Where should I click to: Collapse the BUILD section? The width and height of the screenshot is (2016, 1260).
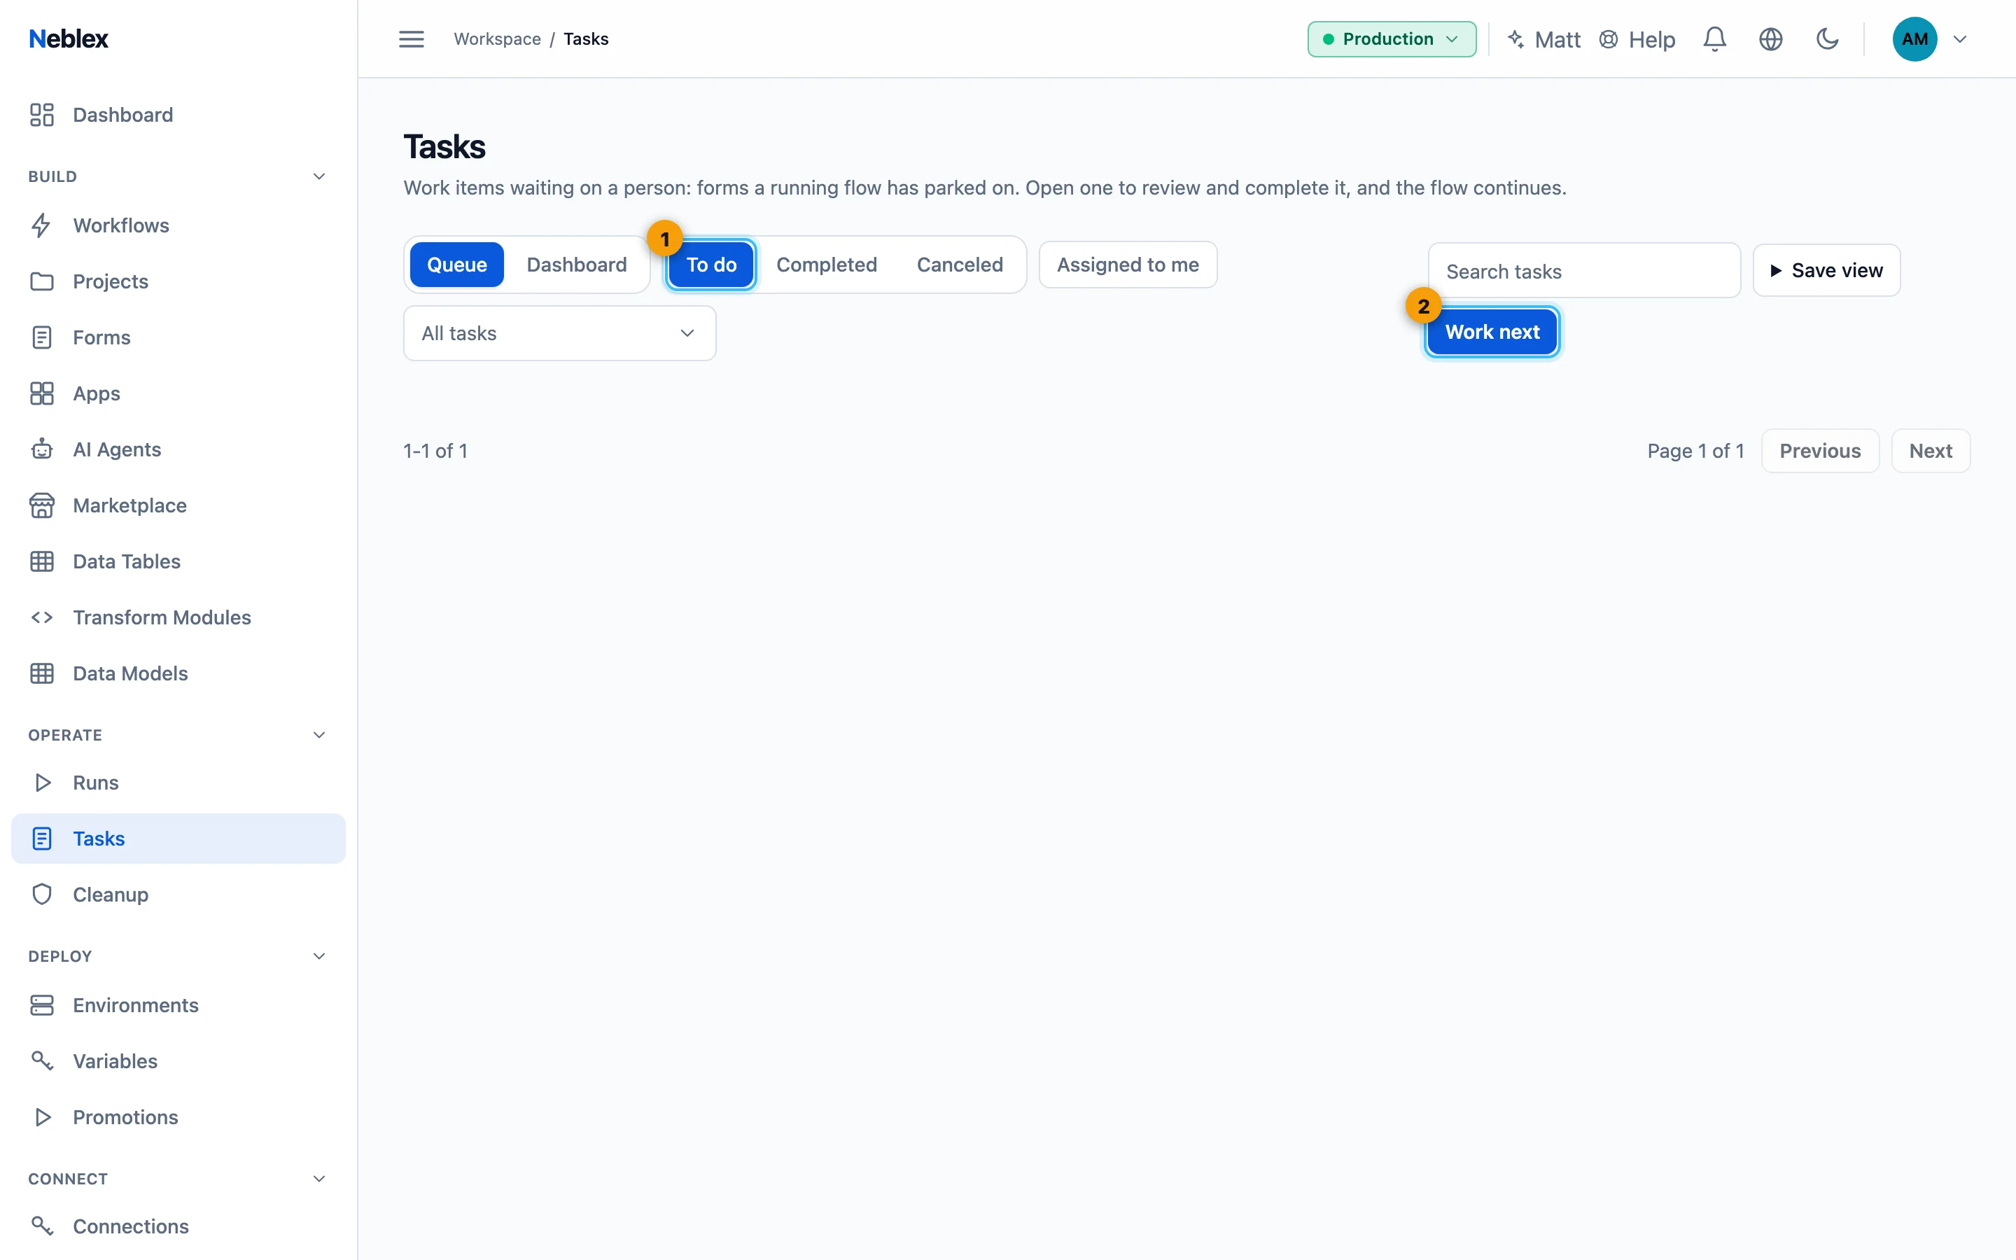[x=318, y=176]
